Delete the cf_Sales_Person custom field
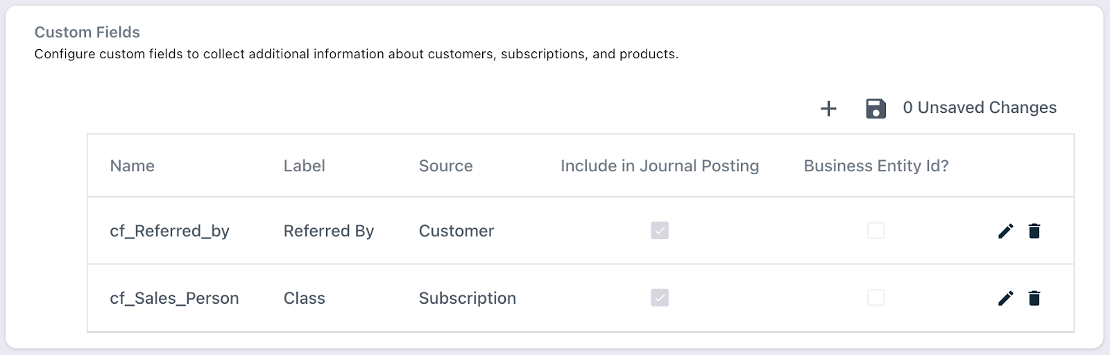Screen dimensions: 1110x355 1034,298
